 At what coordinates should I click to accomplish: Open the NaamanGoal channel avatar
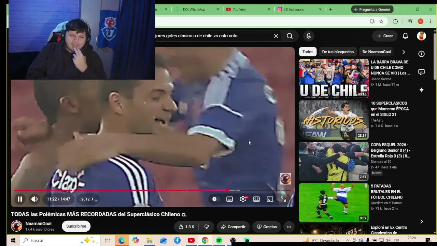pyautogui.click(x=16, y=226)
